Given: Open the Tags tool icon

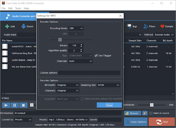Looking at the screenshot, I should point(129,26).
